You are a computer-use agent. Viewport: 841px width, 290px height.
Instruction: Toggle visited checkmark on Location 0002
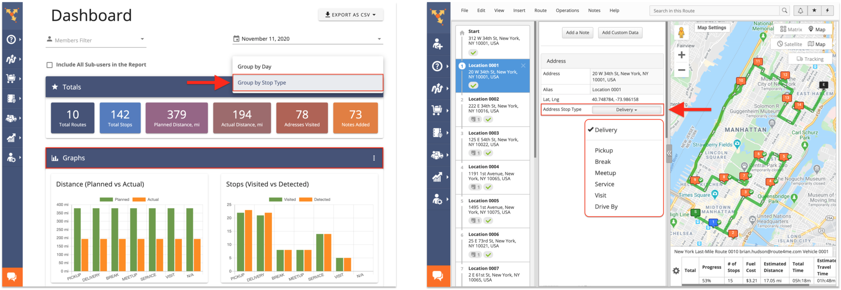click(489, 119)
